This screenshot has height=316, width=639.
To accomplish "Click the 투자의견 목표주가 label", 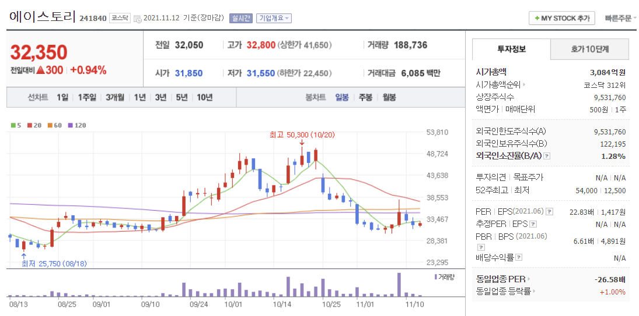I will click(509, 177).
